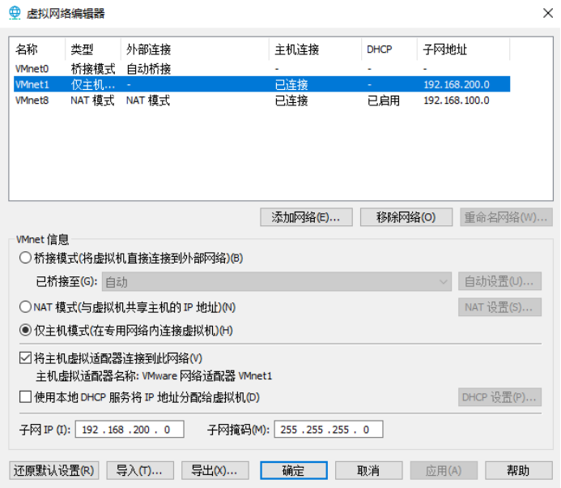Click the 子网 IP input field
The image size is (561, 488).
coord(130,430)
